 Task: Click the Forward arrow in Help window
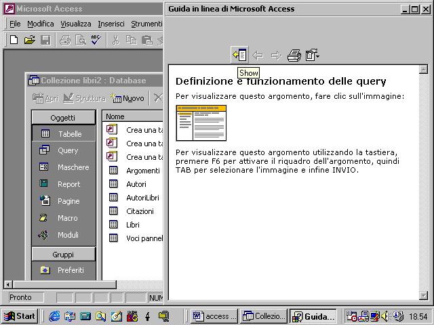pyautogui.click(x=276, y=56)
